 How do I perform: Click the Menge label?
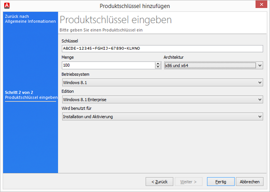coord(68,57)
